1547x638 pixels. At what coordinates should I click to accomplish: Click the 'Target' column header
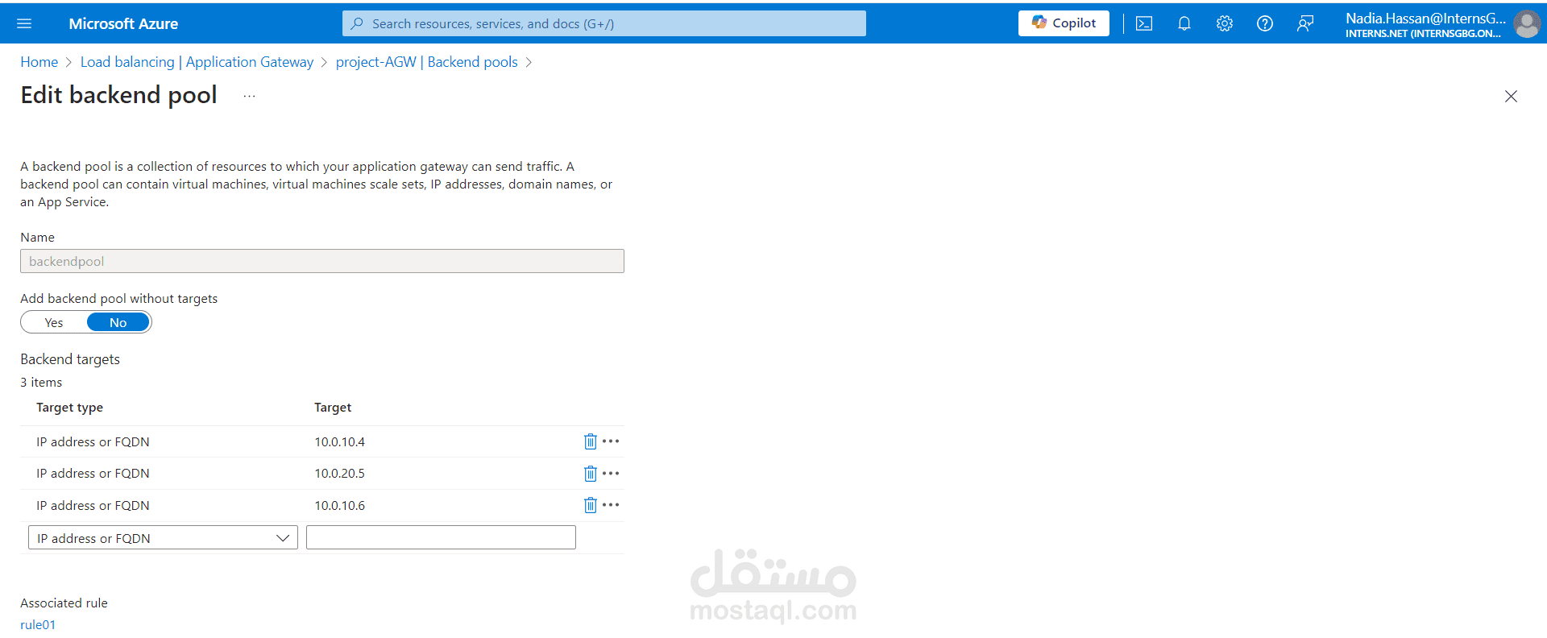pos(333,408)
